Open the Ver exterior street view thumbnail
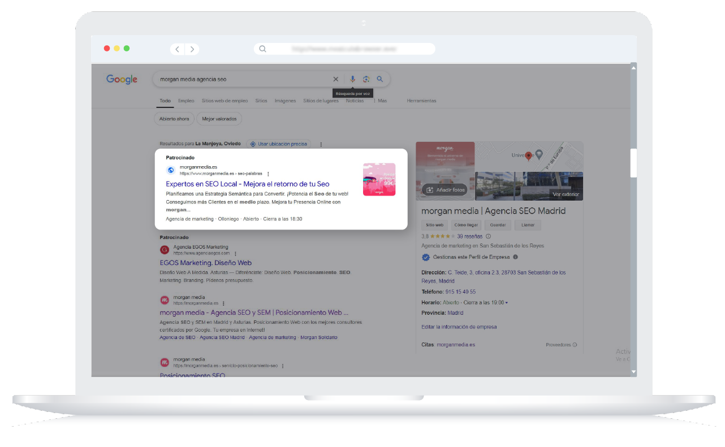Screen dimensions: 725x447 pyautogui.click(x=529, y=186)
